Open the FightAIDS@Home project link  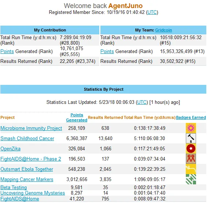pyautogui.click(x=20, y=199)
